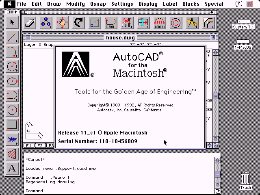Open the Blocks menu
This screenshot has height=195, width=260.
(x=191, y=4)
